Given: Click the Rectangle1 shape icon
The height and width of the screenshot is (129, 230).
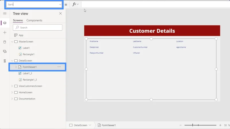Looking at the screenshot, I should click(x=20, y=54).
